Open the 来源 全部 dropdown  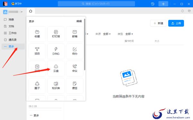click(x=106, y=34)
